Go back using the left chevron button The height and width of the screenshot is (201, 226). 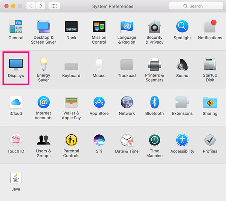click(x=31, y=6)
